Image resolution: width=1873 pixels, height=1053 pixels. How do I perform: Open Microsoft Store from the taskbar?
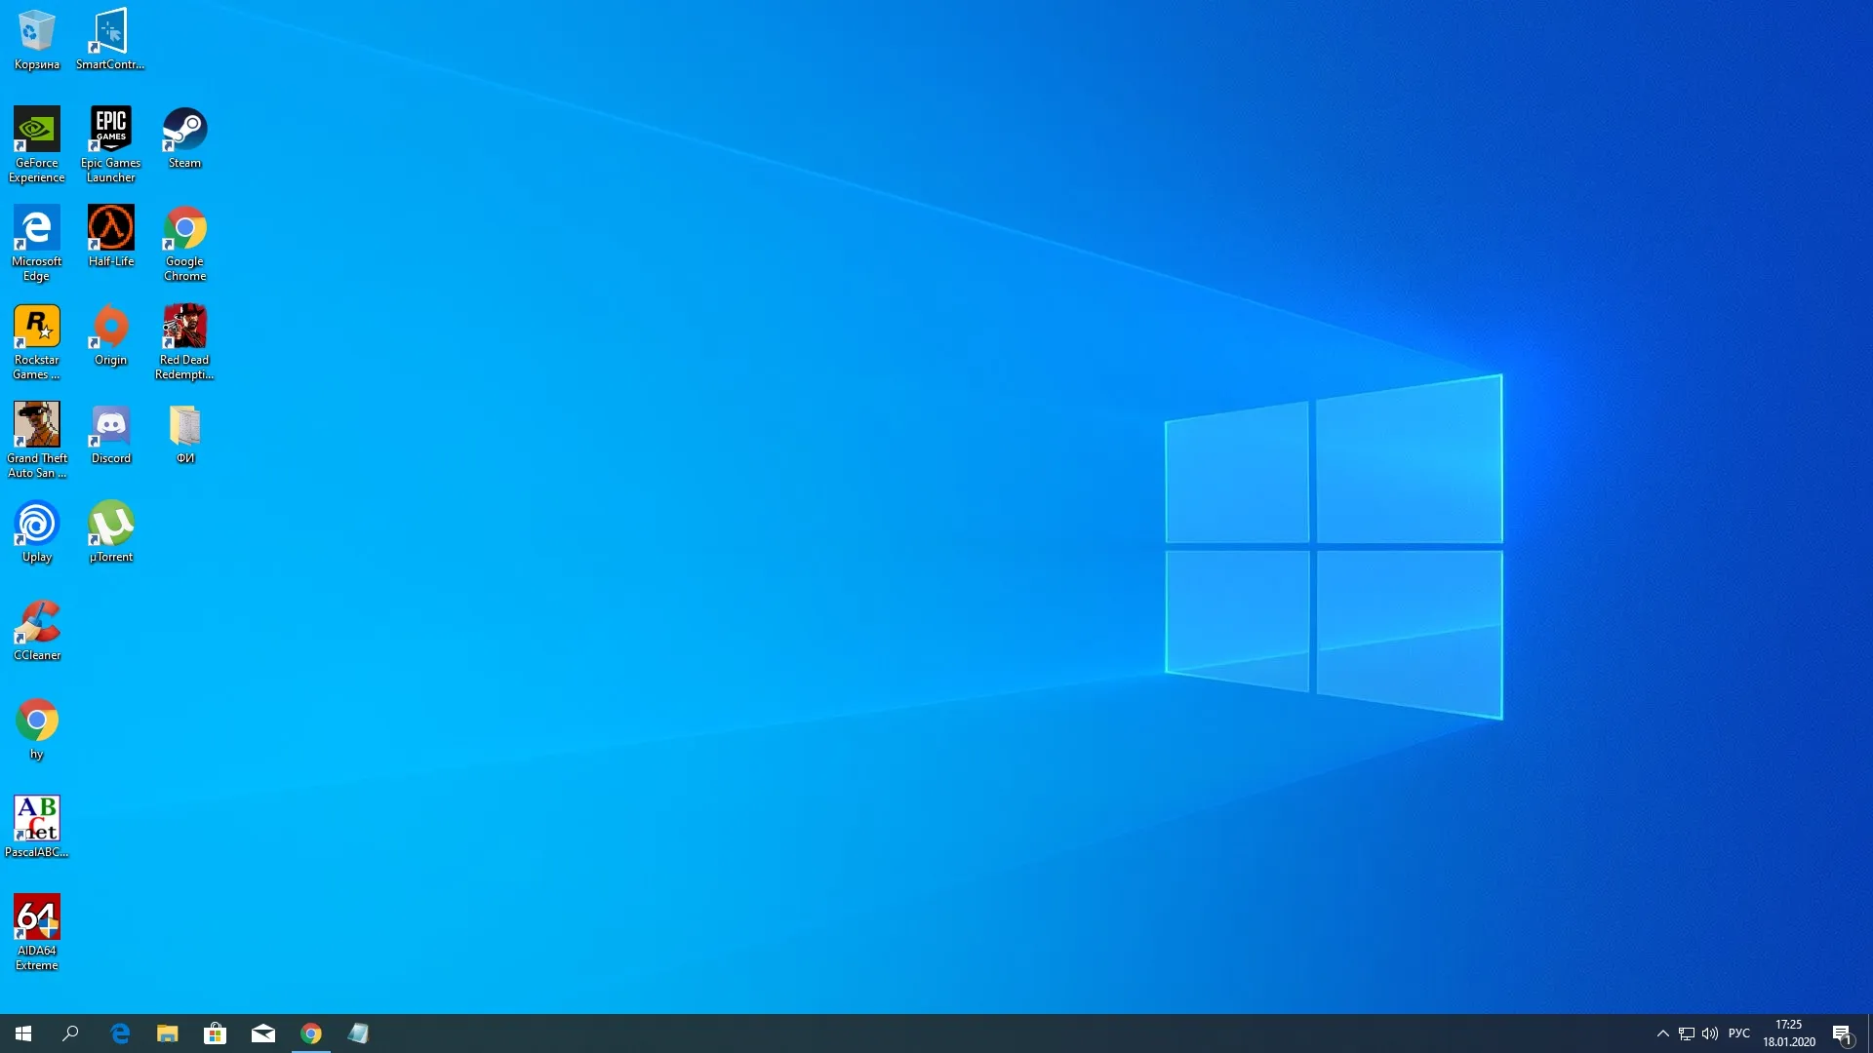pos(216,1033)
